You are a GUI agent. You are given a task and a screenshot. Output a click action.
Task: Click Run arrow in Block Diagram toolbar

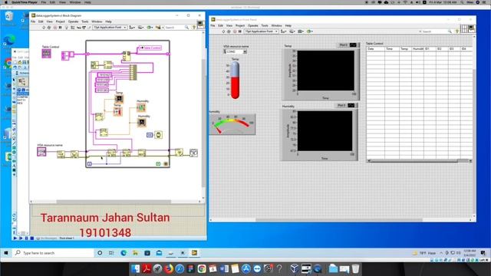[44, 28]
